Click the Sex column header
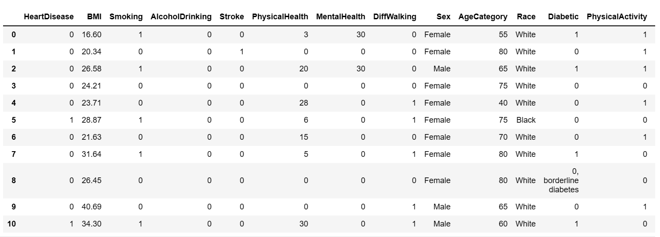This screenshot has height=237, width=660. point(443,17)
